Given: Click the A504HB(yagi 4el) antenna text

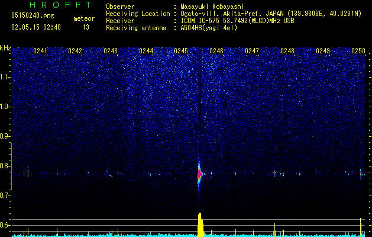Looking at the screenshot, I should click(x=209, y=28).
